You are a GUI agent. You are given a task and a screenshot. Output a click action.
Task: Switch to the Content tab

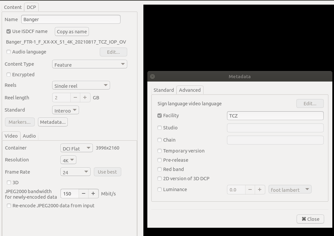(13, 7)
